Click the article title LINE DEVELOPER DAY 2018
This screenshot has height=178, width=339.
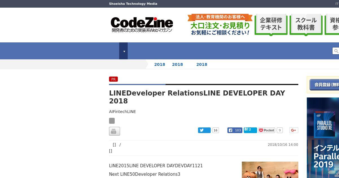coord(197,97)
